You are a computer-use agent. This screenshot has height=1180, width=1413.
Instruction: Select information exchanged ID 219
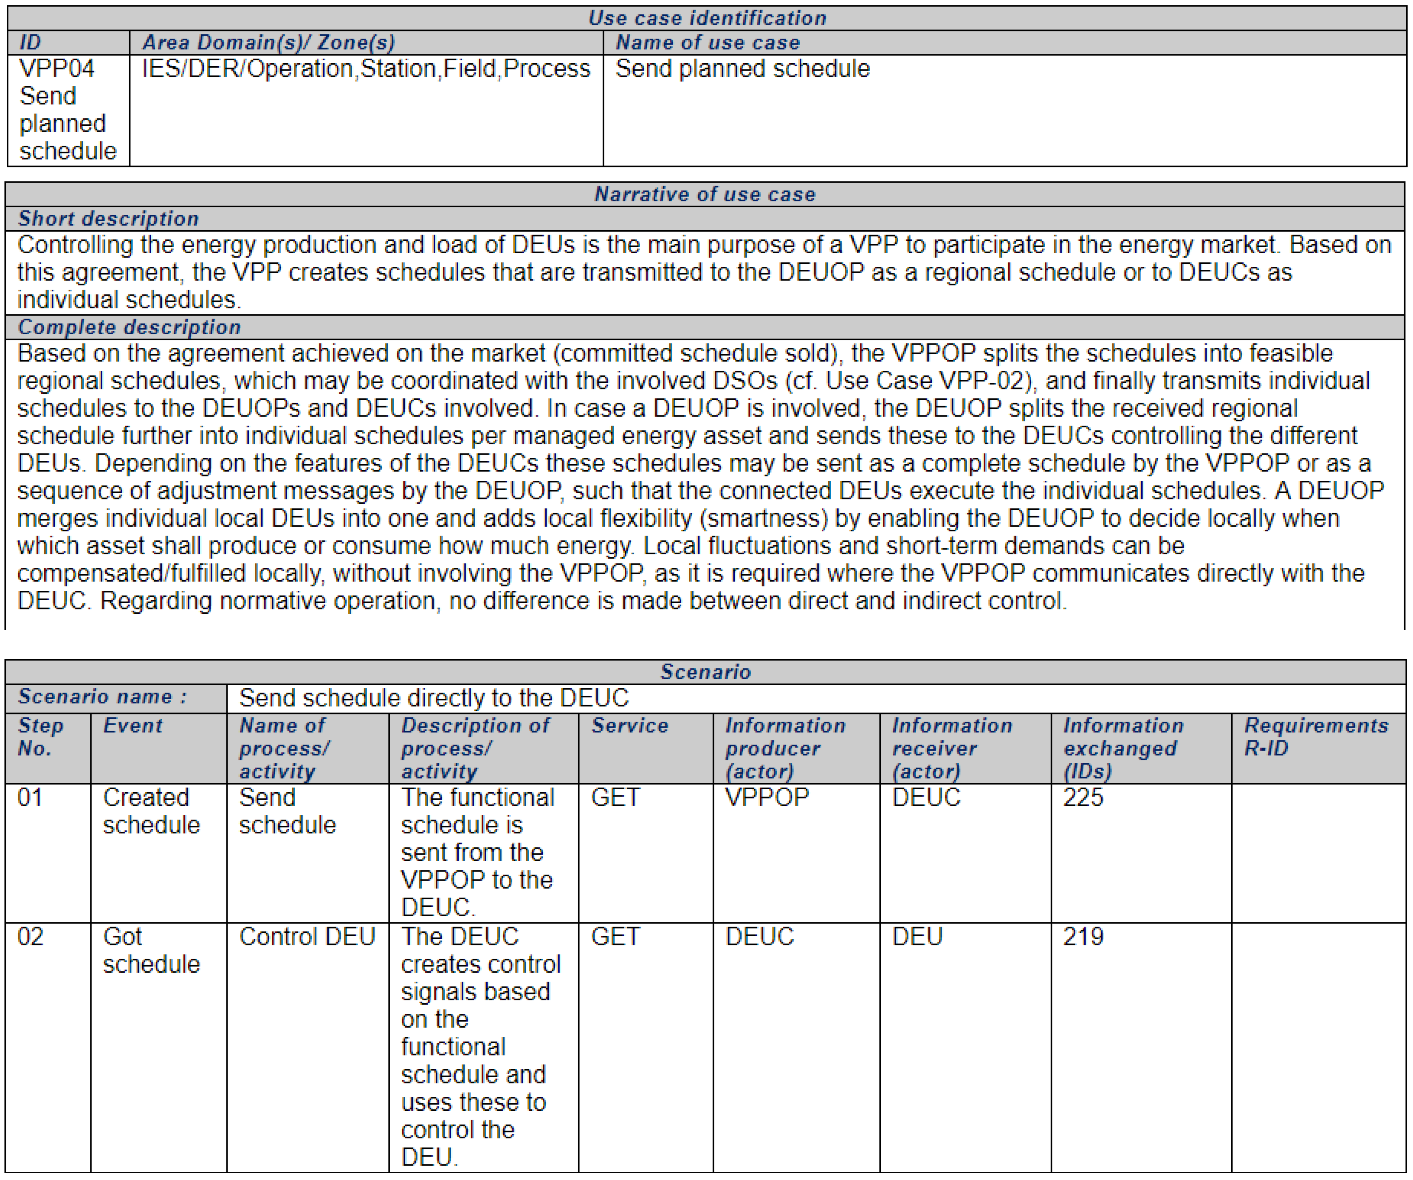[x=1083, y=937]
